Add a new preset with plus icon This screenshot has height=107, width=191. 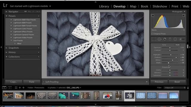[38, 16]
